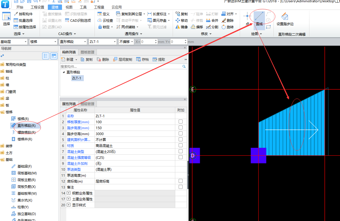
Task: Click 长度标注 length dimension tool
Action: click(x=159, y=14)
